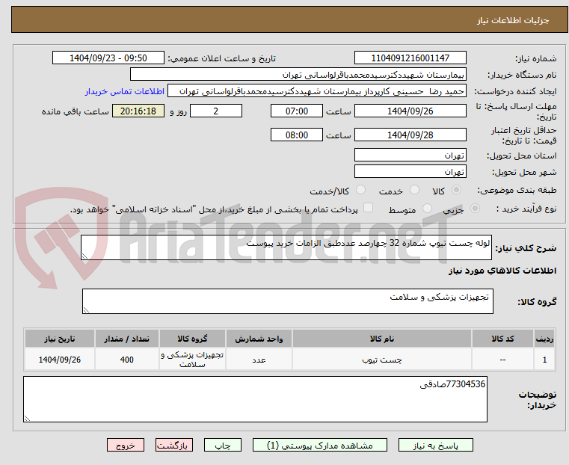Click the چست تیوب item name cell
The width and height of the screenshot is (569, 465).
tap(382, 360)
